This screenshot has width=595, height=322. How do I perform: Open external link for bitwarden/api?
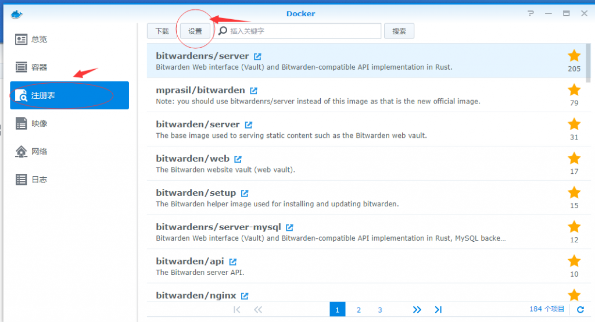point(232,261)
